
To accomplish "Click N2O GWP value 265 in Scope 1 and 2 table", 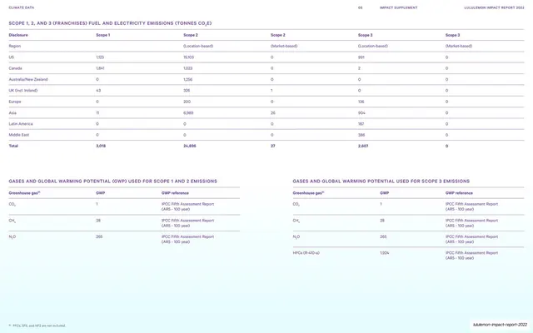I will tap(99, 236).
